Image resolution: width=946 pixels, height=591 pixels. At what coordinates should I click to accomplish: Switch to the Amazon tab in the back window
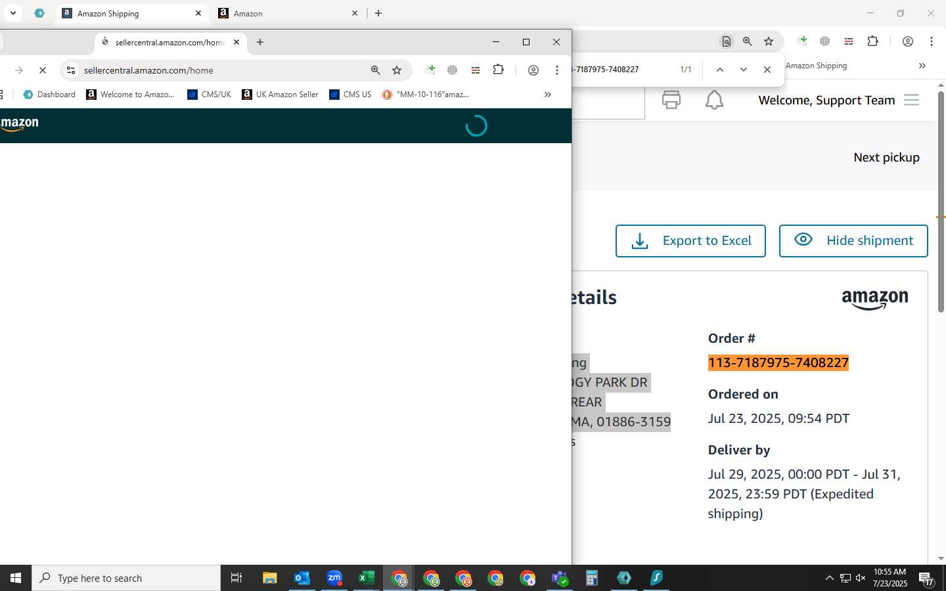288,13
